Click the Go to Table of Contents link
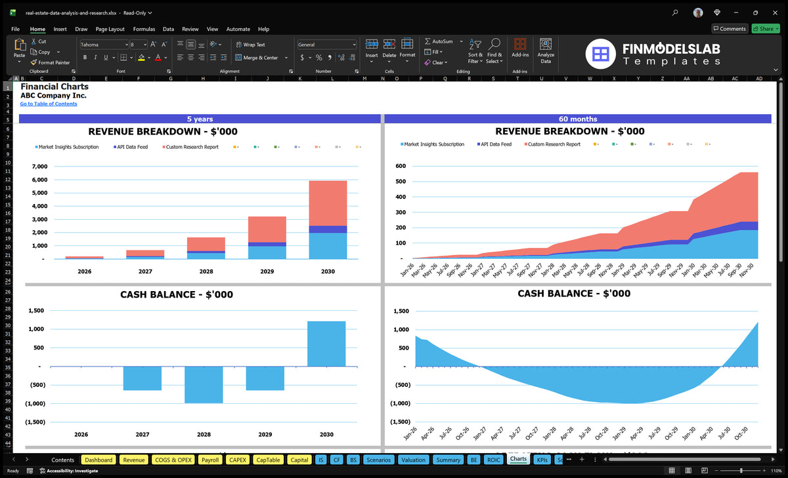The image size is (788, 478). point(49,104)
